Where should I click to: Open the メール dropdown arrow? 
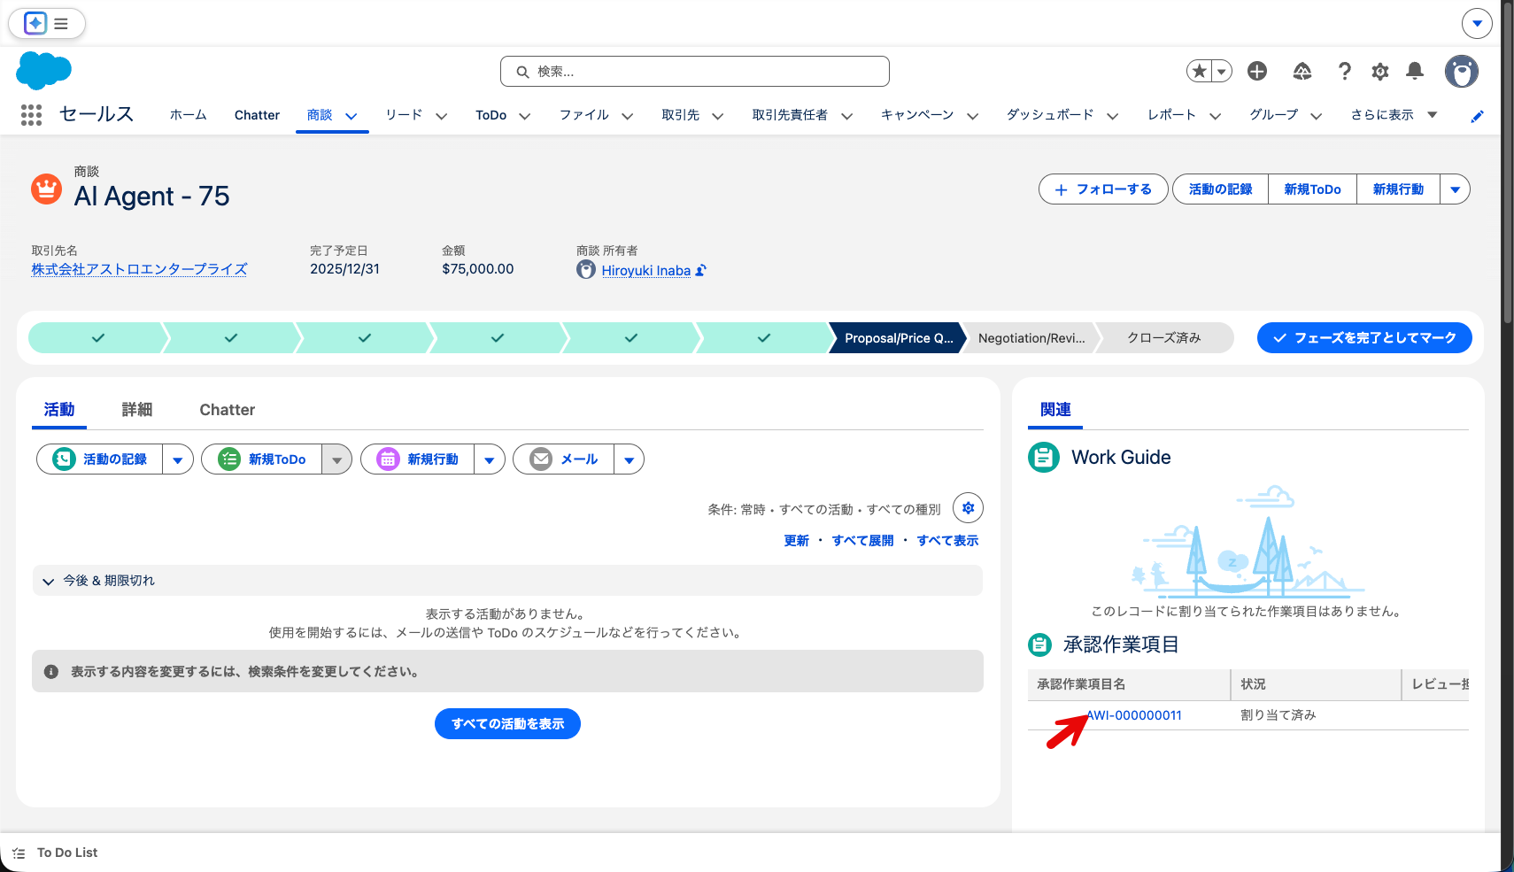[x=630, y=459]
